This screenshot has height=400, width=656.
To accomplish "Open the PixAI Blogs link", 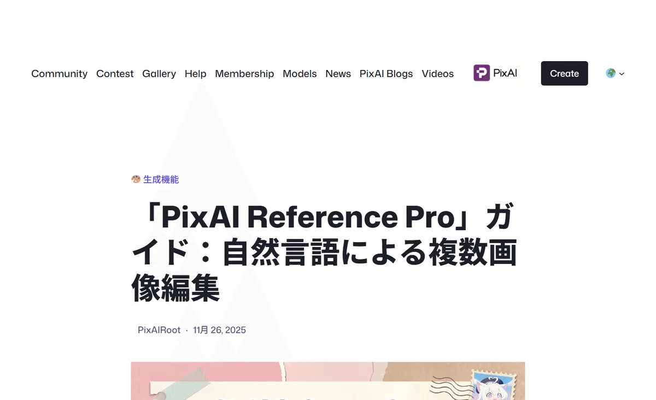I will point(386,74).
